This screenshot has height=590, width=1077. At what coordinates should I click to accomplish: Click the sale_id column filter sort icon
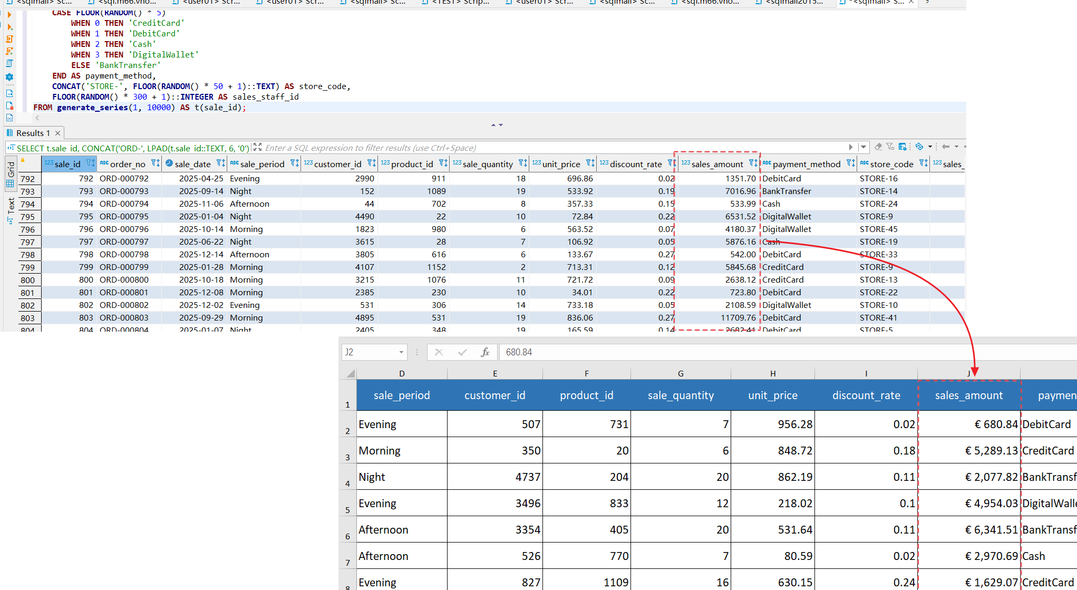pos(90,163)
